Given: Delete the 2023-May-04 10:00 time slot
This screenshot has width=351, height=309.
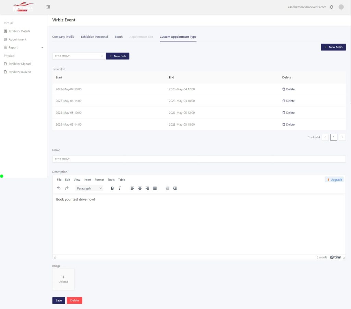Looking at the screenshot, I should (288, 89).
